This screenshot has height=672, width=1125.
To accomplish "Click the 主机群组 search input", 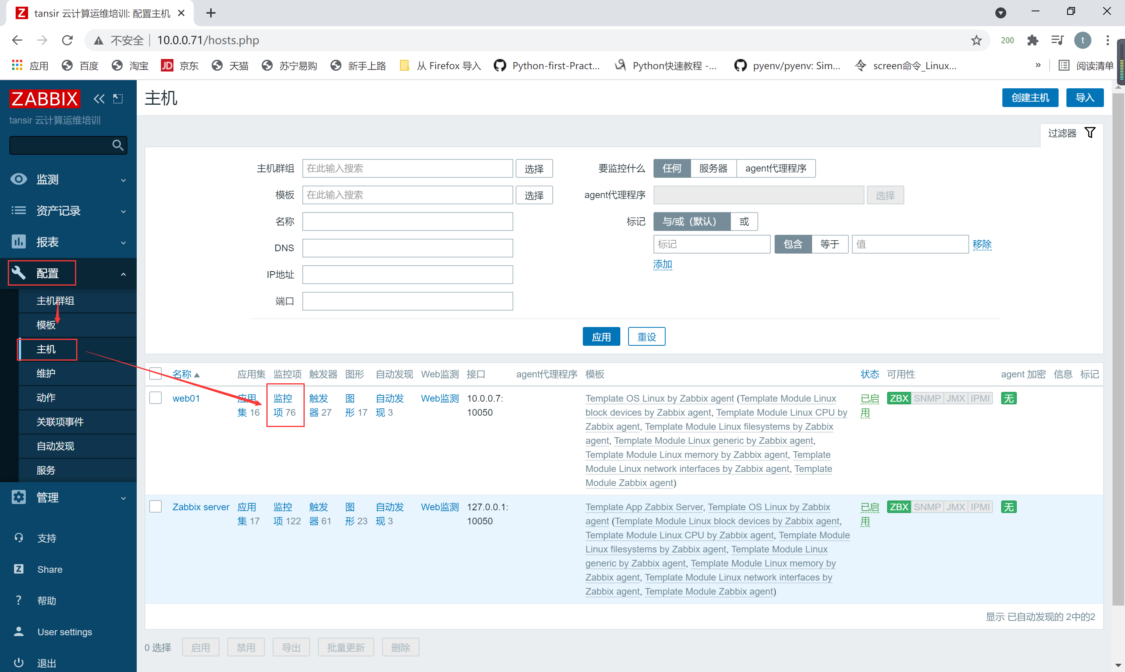I will pyautogui.click(x=407, y=168).
